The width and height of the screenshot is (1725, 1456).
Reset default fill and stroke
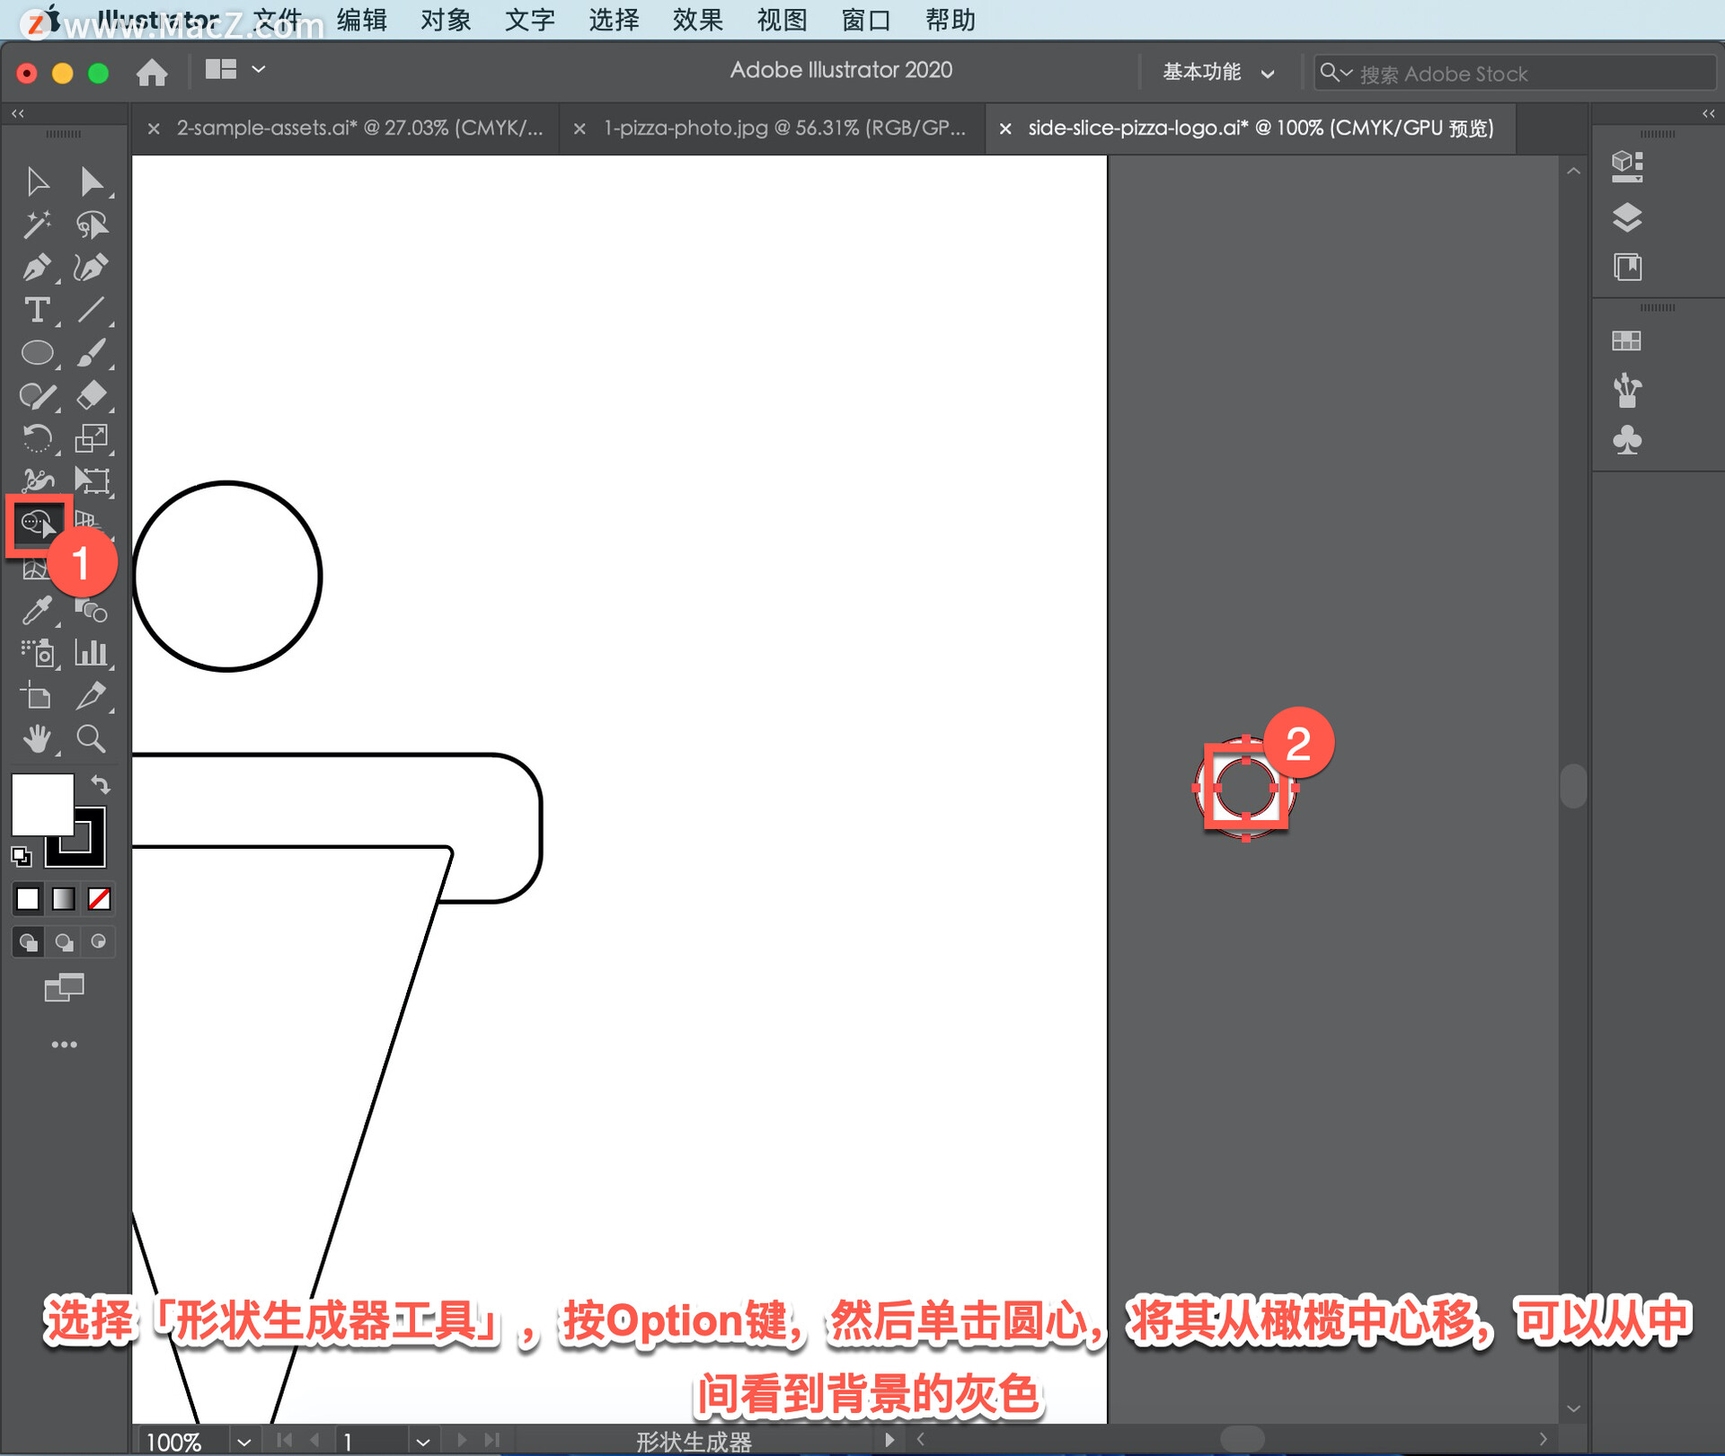(x=21, y=856)
